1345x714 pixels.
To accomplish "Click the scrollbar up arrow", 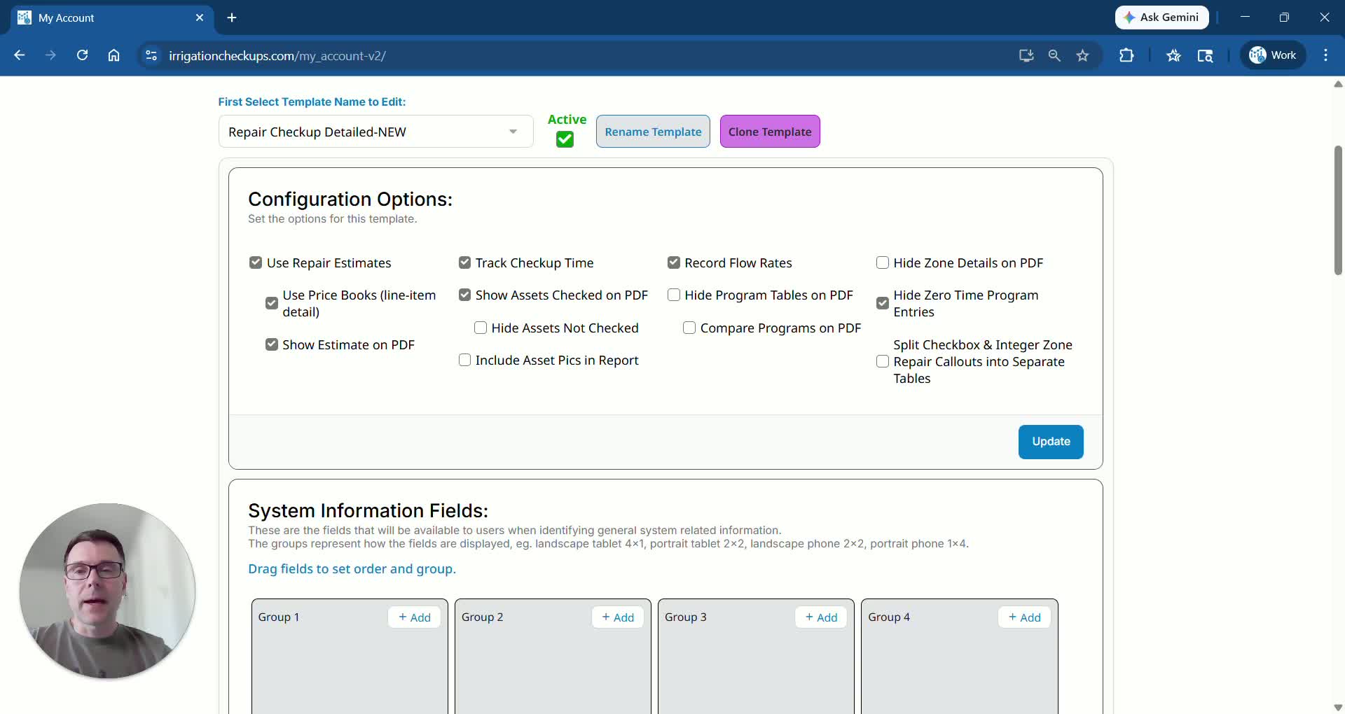I will coord(1338,84).
